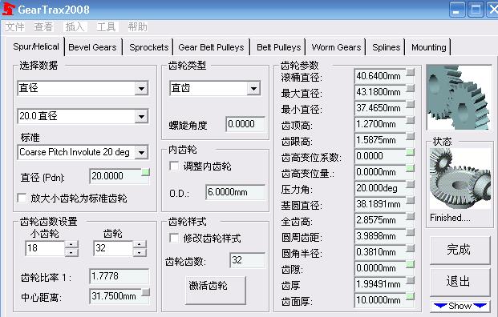This screenshot has height=317, width=498.
Task: Click the 小齿轮 18 teeth field
Action: click(x=45, y=248)
